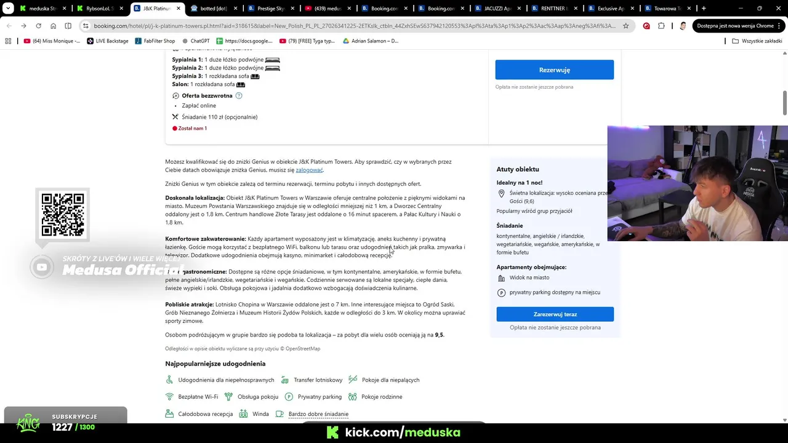Follow the zalogować link

309,170
